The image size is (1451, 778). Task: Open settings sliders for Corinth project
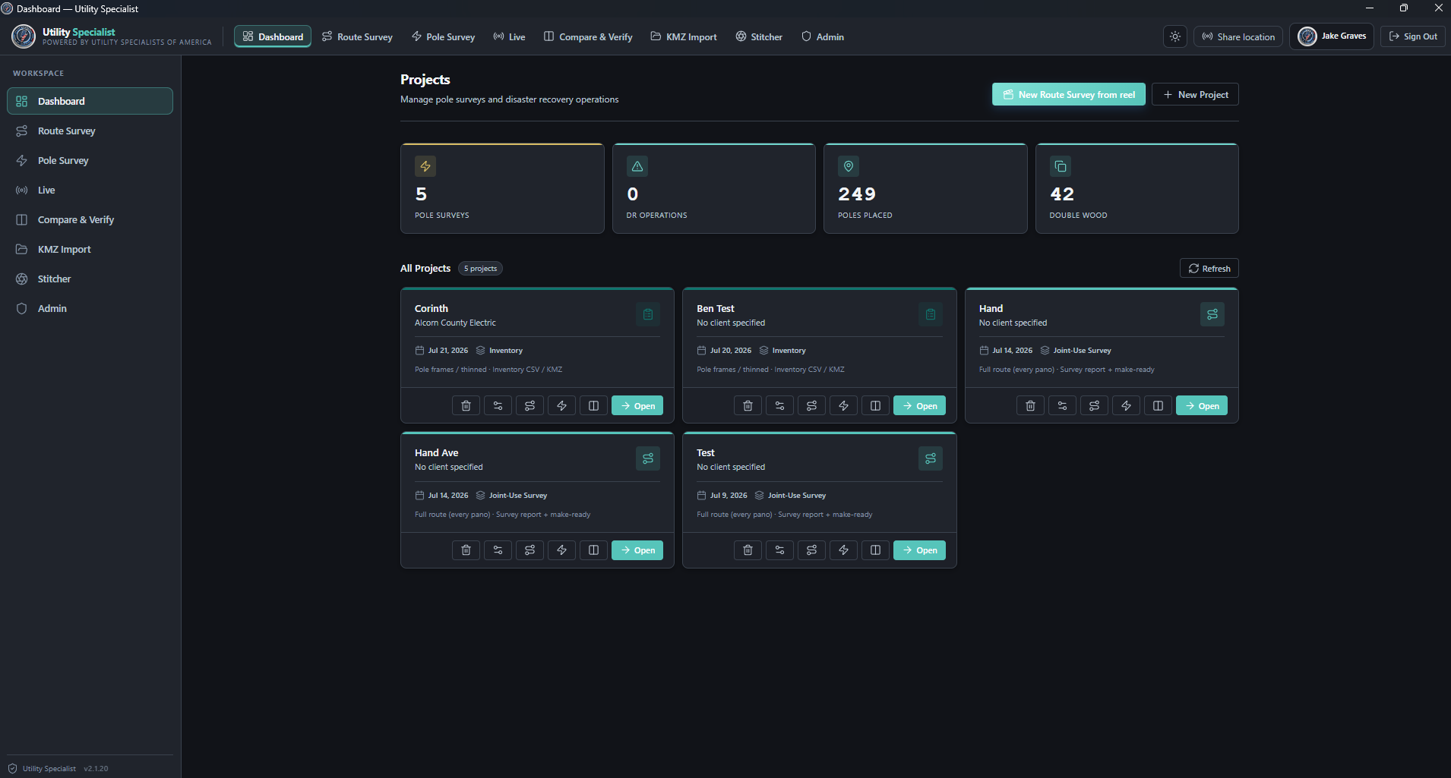498,406
